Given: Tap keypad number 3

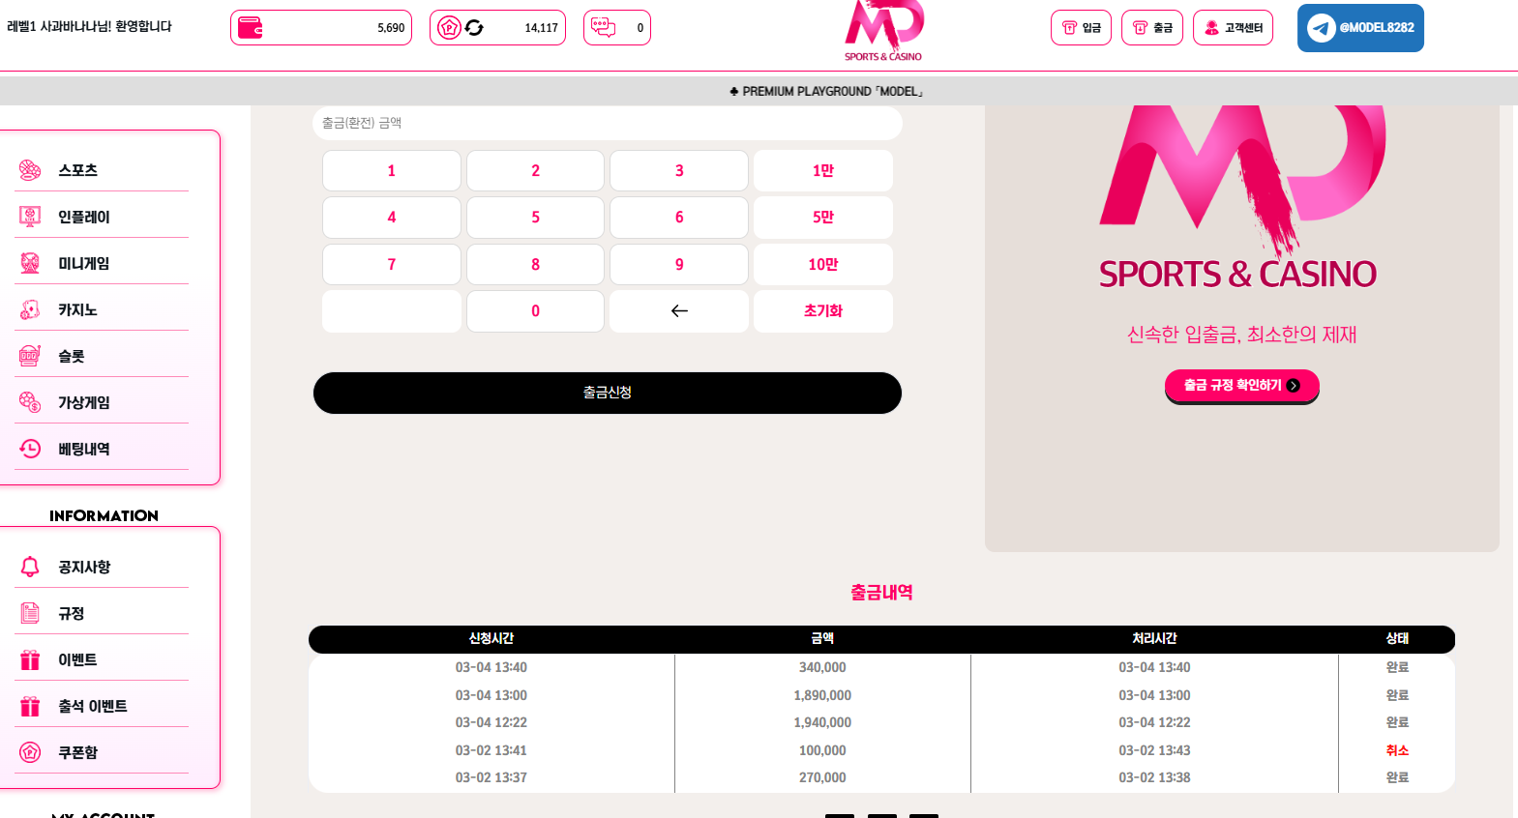Looking at the screenshot, I should tap(679, 170).
